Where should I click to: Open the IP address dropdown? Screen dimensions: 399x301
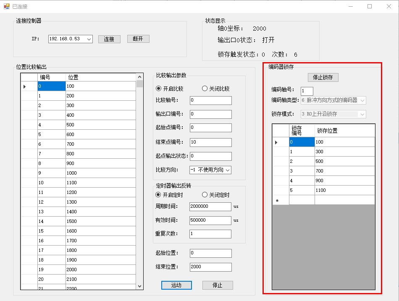click(x=89, y=39)
